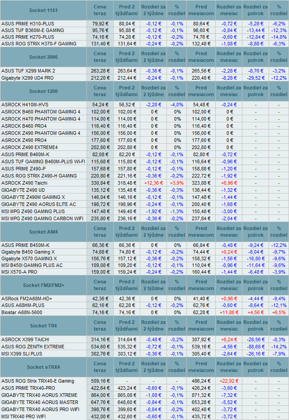The height and width of the screenshot is (420, 289).
Task: Select ASUS PRIME B450M-K row name
Action: 25,245
